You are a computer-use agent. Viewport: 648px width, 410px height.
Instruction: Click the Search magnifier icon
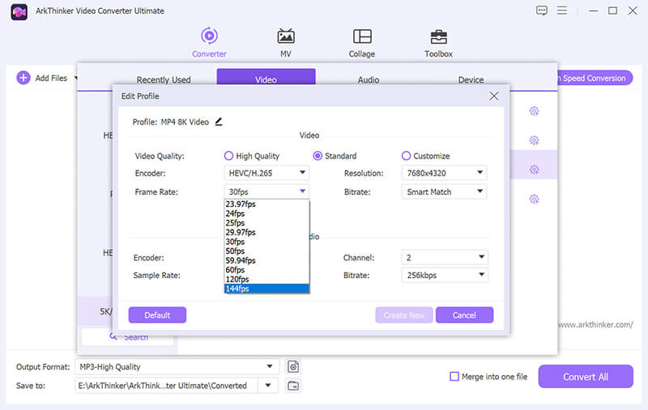(x=113, y=336)
